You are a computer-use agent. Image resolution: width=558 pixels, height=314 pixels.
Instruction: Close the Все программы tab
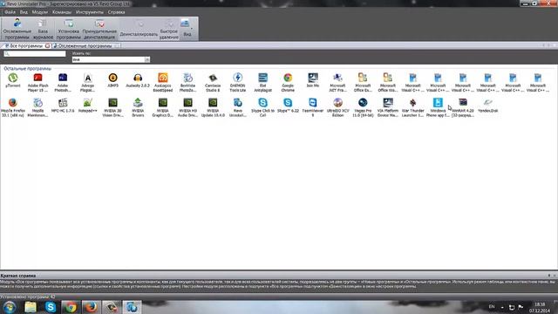47,46
